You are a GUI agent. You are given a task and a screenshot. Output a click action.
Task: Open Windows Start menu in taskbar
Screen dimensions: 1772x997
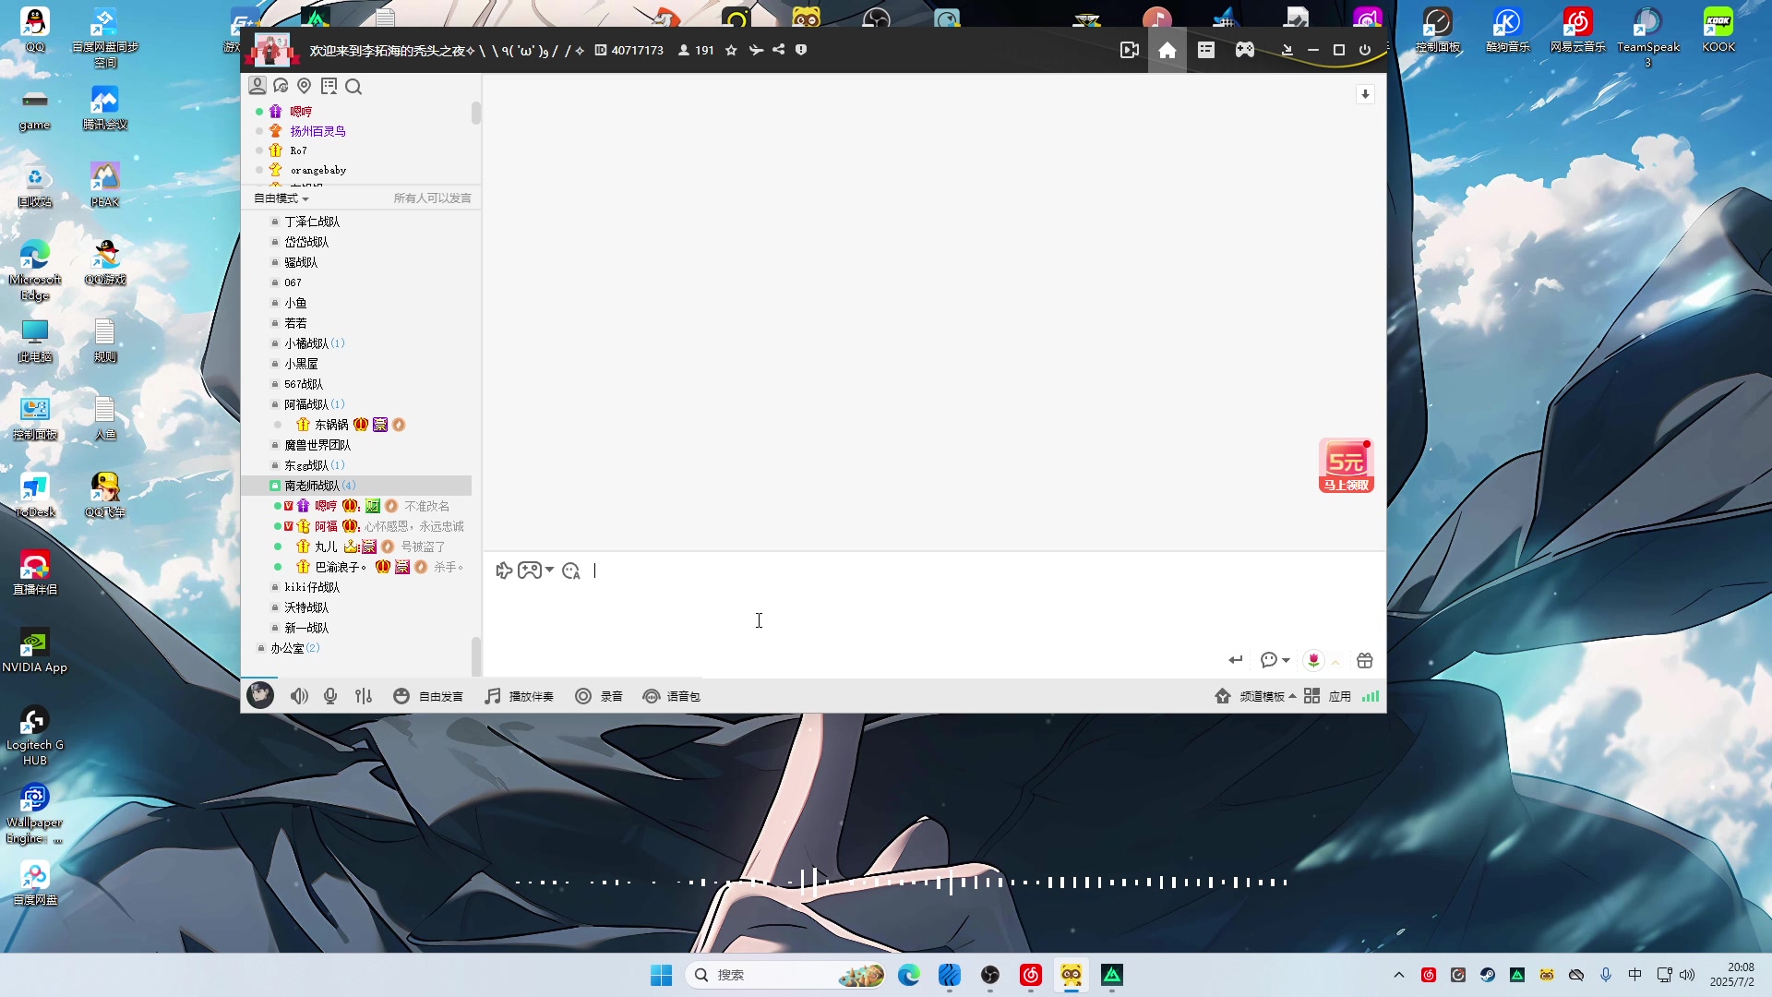(661, 975)
